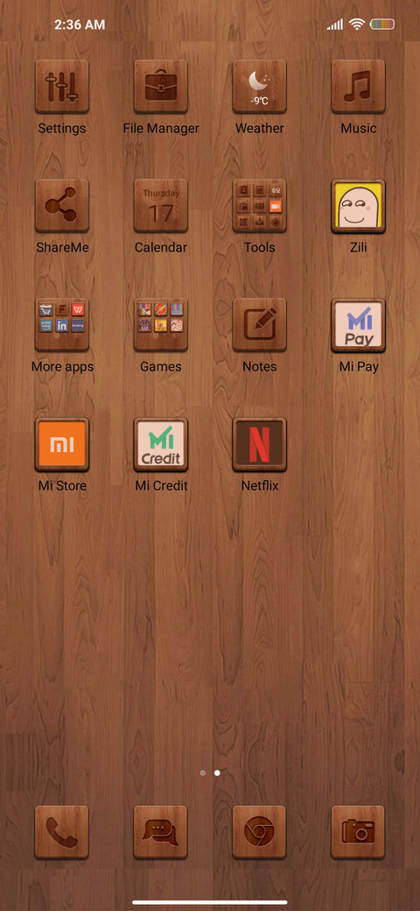Open the More apps folder

coord(62,325)
